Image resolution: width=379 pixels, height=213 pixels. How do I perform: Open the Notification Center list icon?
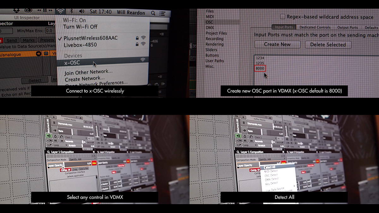[162, 14]
